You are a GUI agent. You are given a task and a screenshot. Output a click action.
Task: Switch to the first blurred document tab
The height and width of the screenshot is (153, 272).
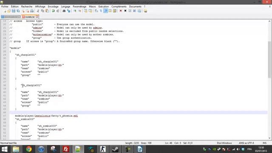tap(11, 17)
